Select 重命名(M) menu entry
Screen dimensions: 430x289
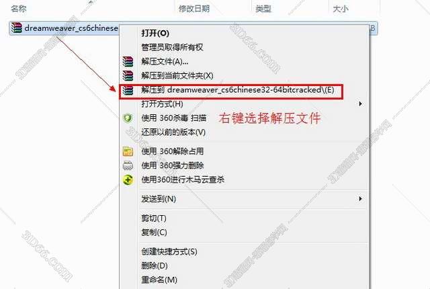click(159, 280)
